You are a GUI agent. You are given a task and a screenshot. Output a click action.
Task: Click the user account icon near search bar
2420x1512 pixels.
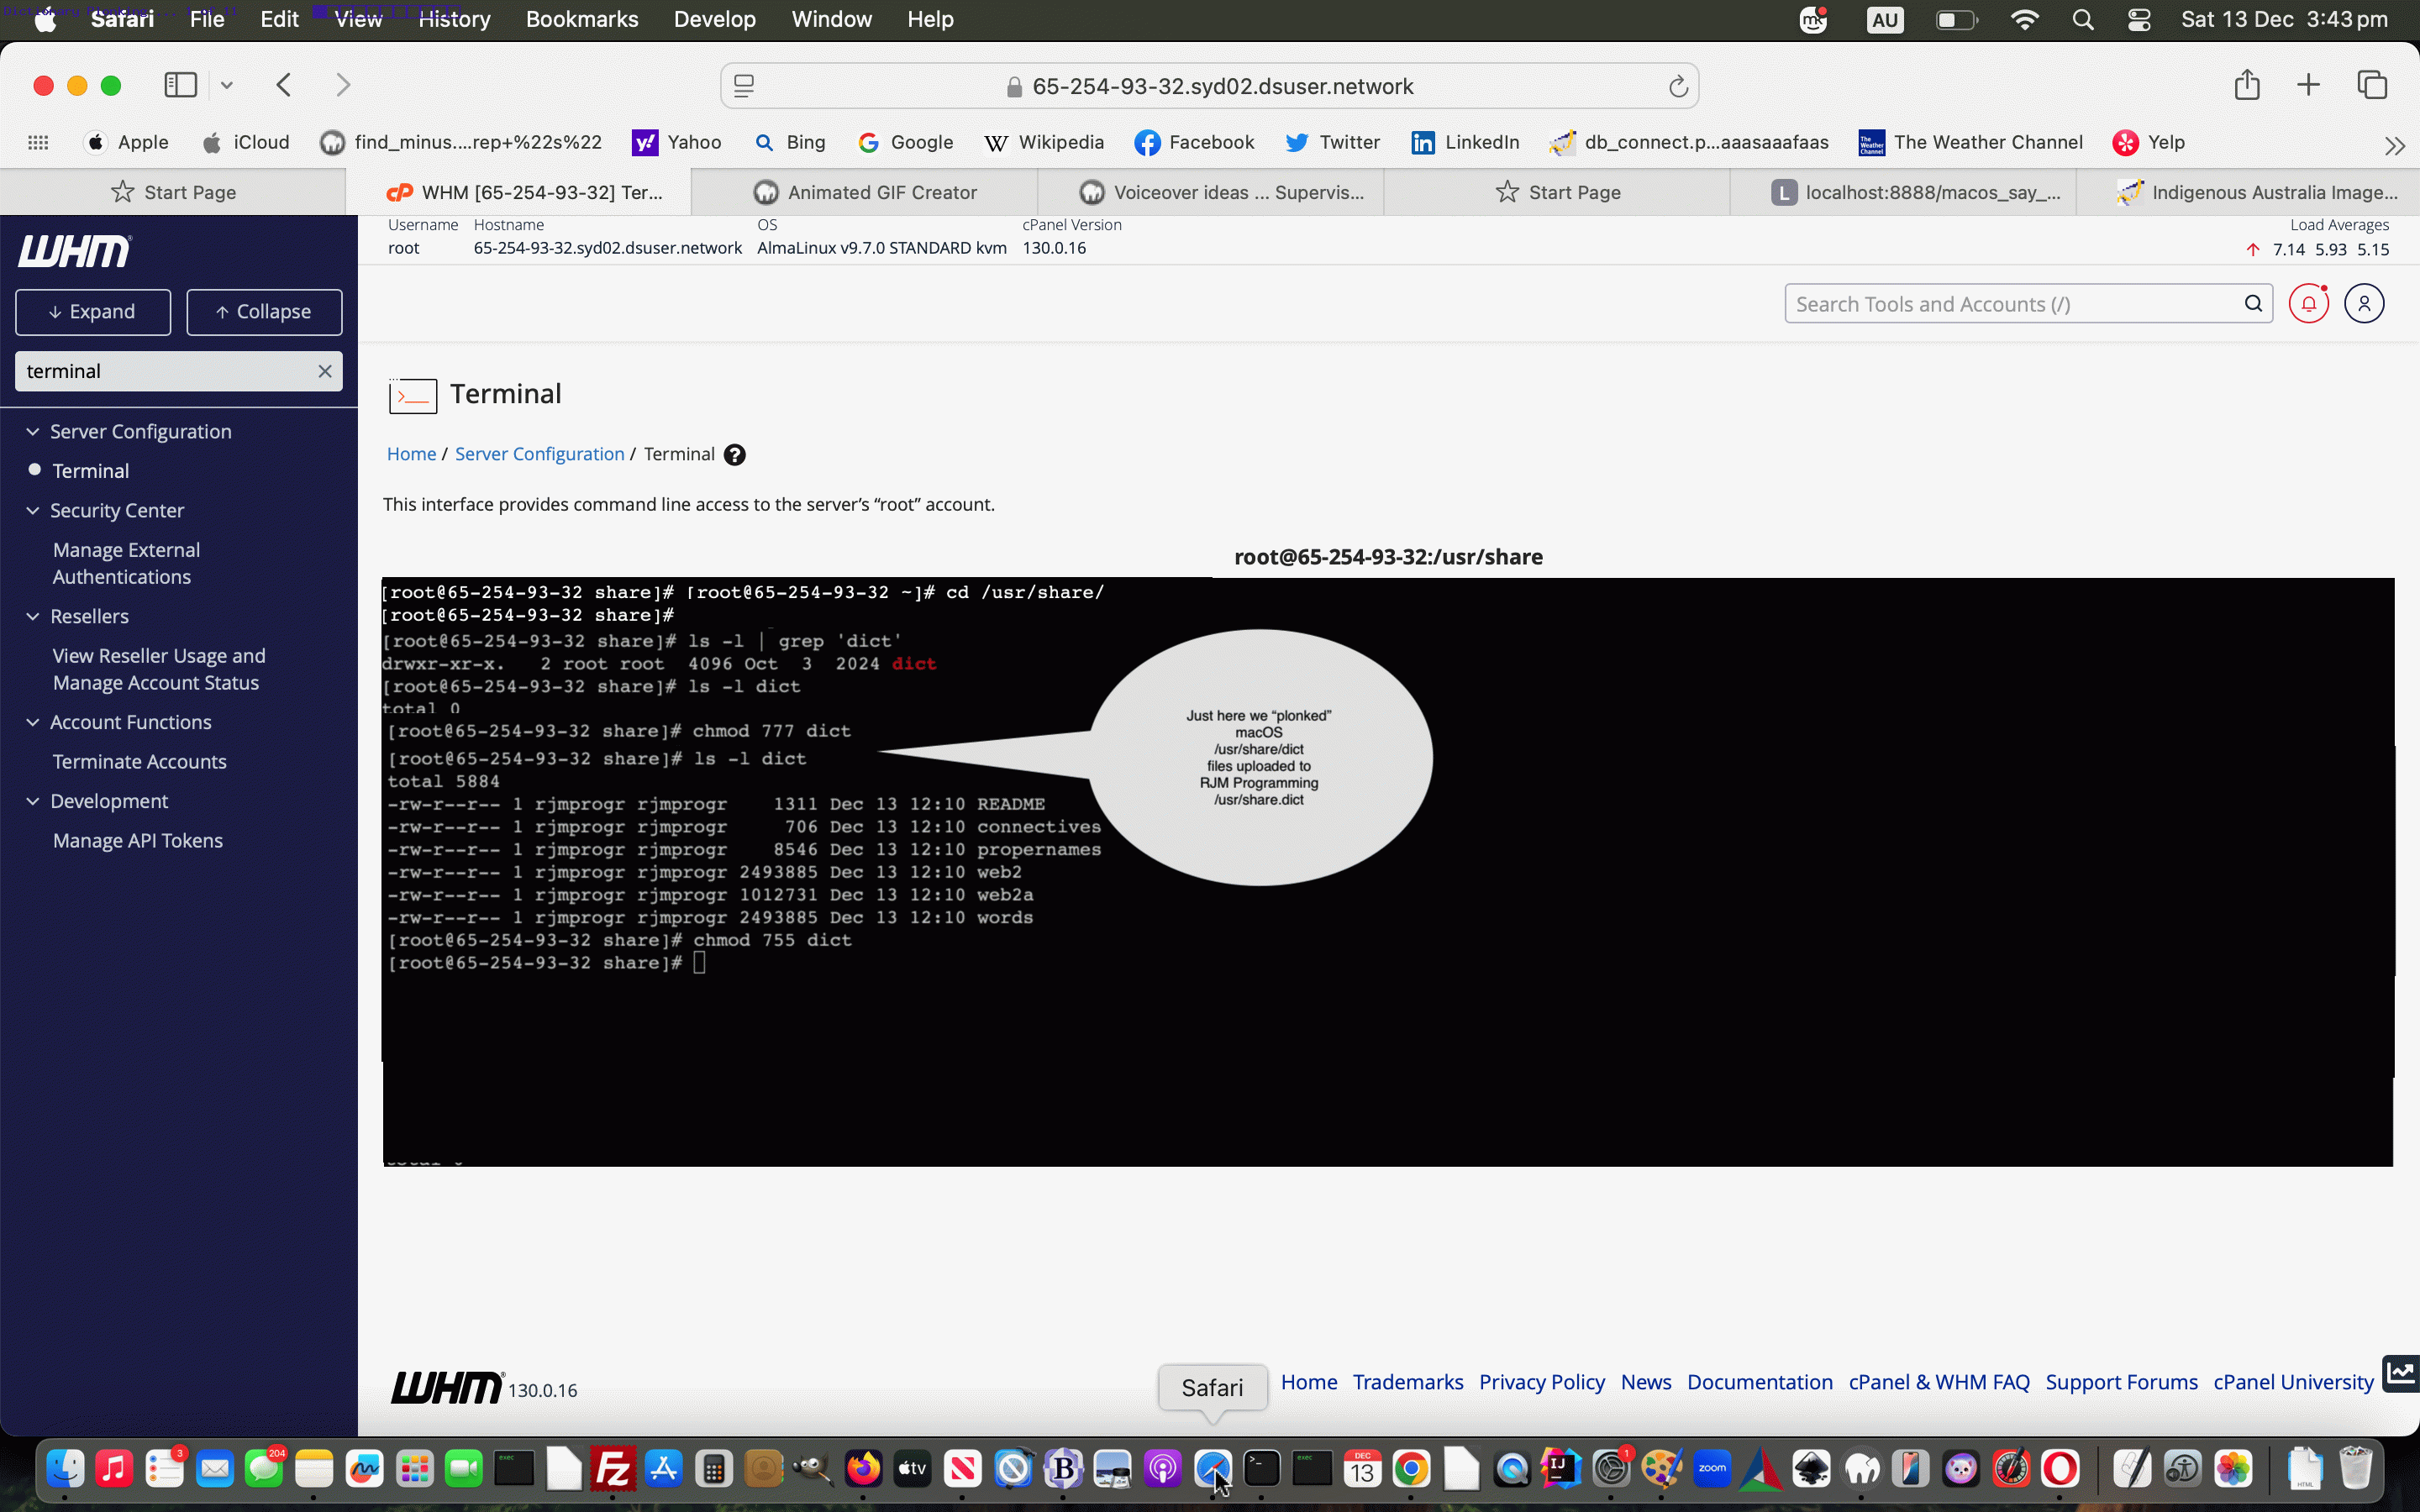click(2364, 302)
